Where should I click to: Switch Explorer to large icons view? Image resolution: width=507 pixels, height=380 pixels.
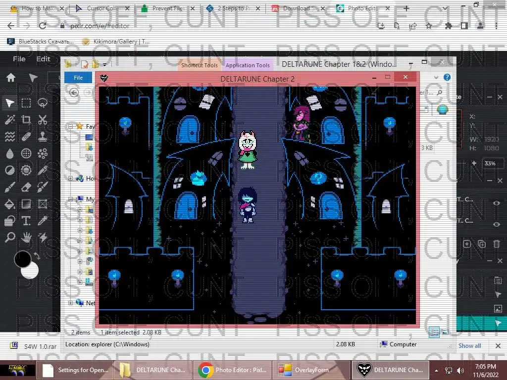pos(445,332)
